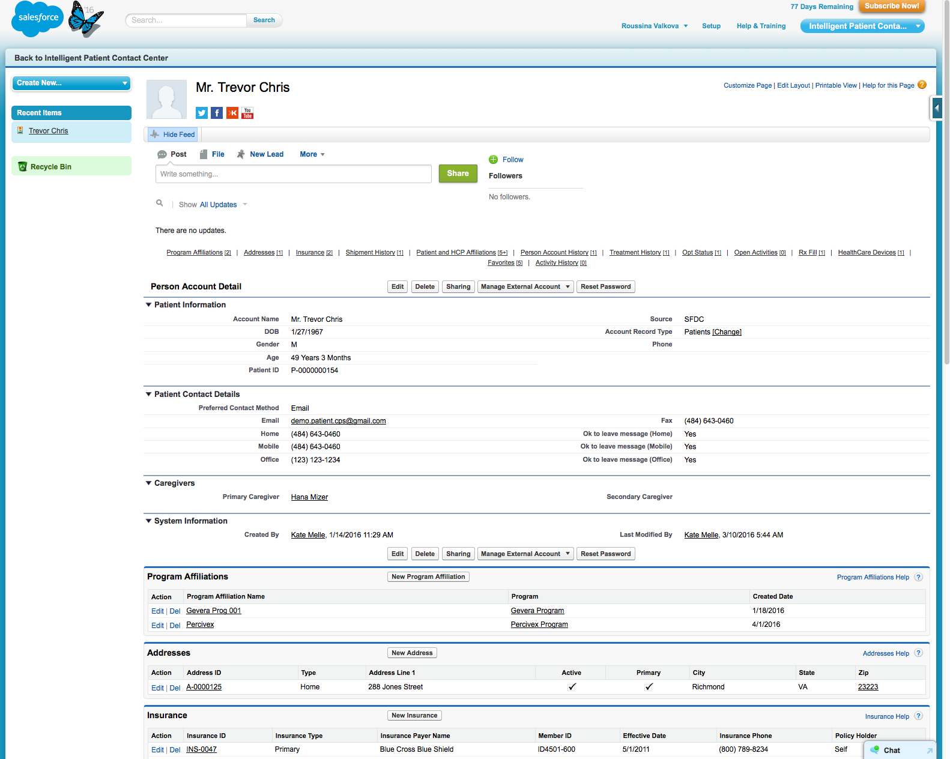950x759 pixels.
Task: Click the feed search magnifier icon
Action: click(160, 203)
